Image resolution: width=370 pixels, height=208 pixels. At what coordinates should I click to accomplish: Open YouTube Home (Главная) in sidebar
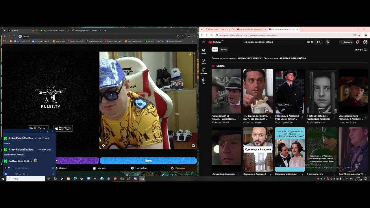coord(203,51)
